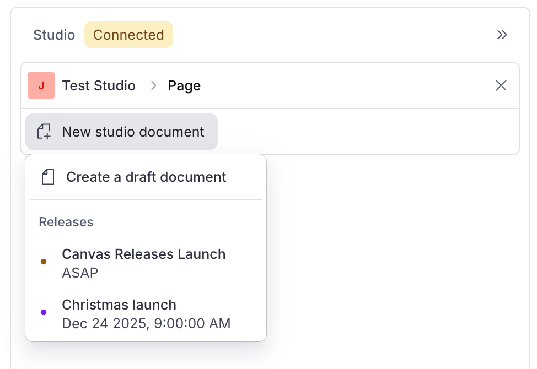This screenshot has height=369, width=537.
Task: Select the Canvas Releases Launch release option
Action: [x=144, y=254]
